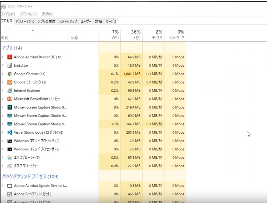The height and width of the screenshot is (203, 267).
Task: Select the EmEditor process name
Action: click(21, 65)
